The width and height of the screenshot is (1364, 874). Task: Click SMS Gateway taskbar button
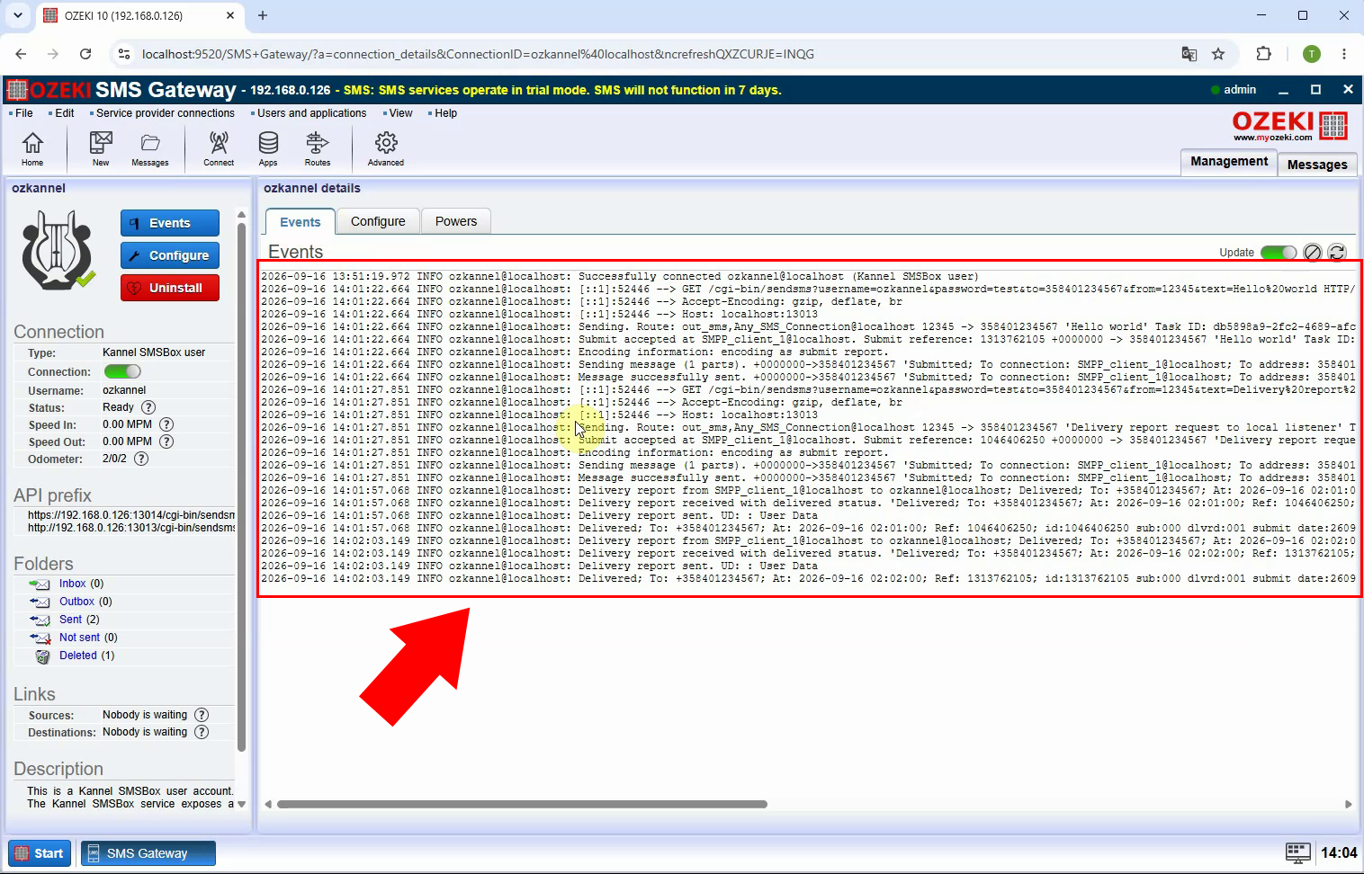(x=148, y=853)
